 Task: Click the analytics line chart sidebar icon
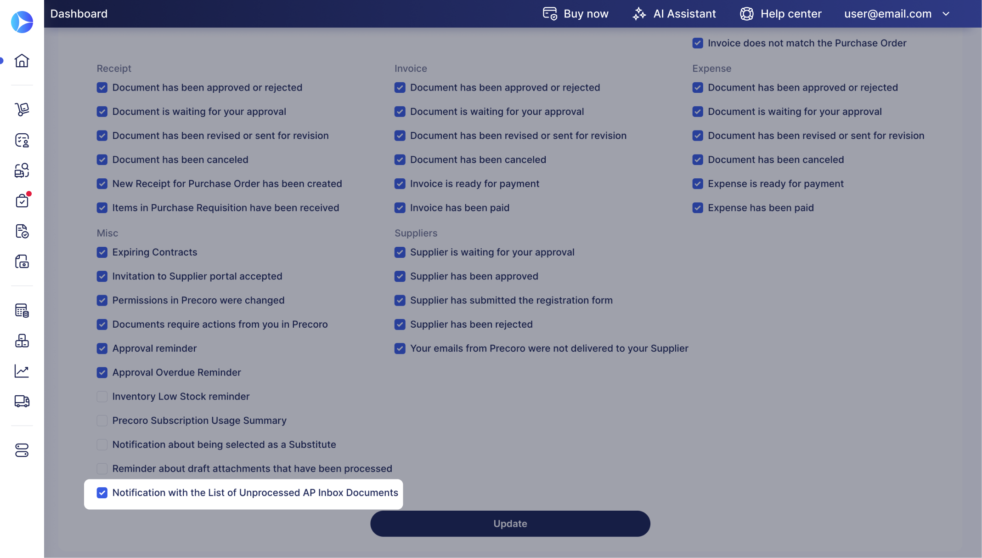pos(22,371)
